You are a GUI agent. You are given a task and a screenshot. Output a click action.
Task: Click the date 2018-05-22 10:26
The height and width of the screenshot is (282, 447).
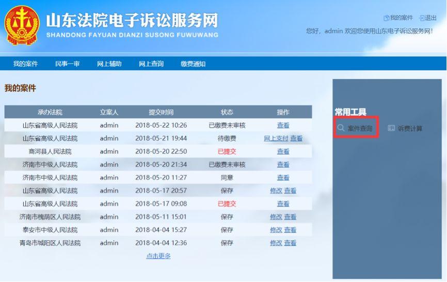161,125
